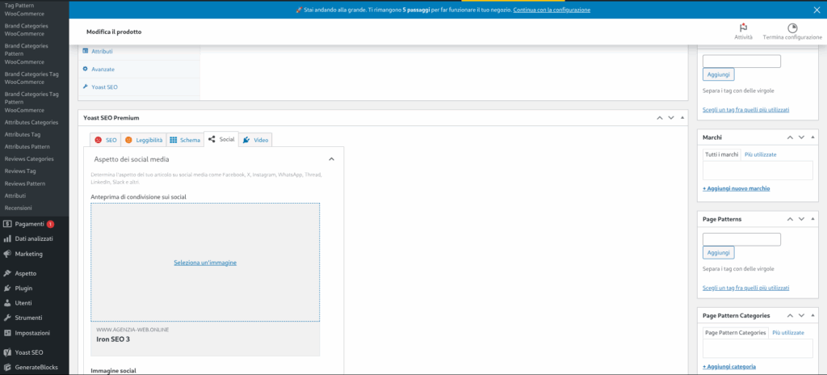The height and width of the screenshot is (375, 827).
Task: Collapse the Page Pattern Categories panel
Action: pos(812,315)
